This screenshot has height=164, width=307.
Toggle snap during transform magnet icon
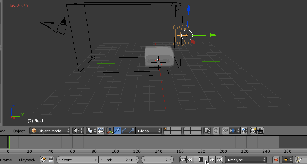click(225, 131)
